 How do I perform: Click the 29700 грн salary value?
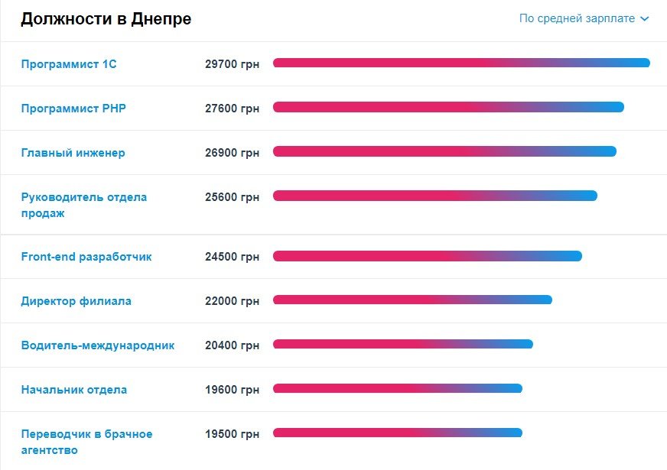(233, 64)
